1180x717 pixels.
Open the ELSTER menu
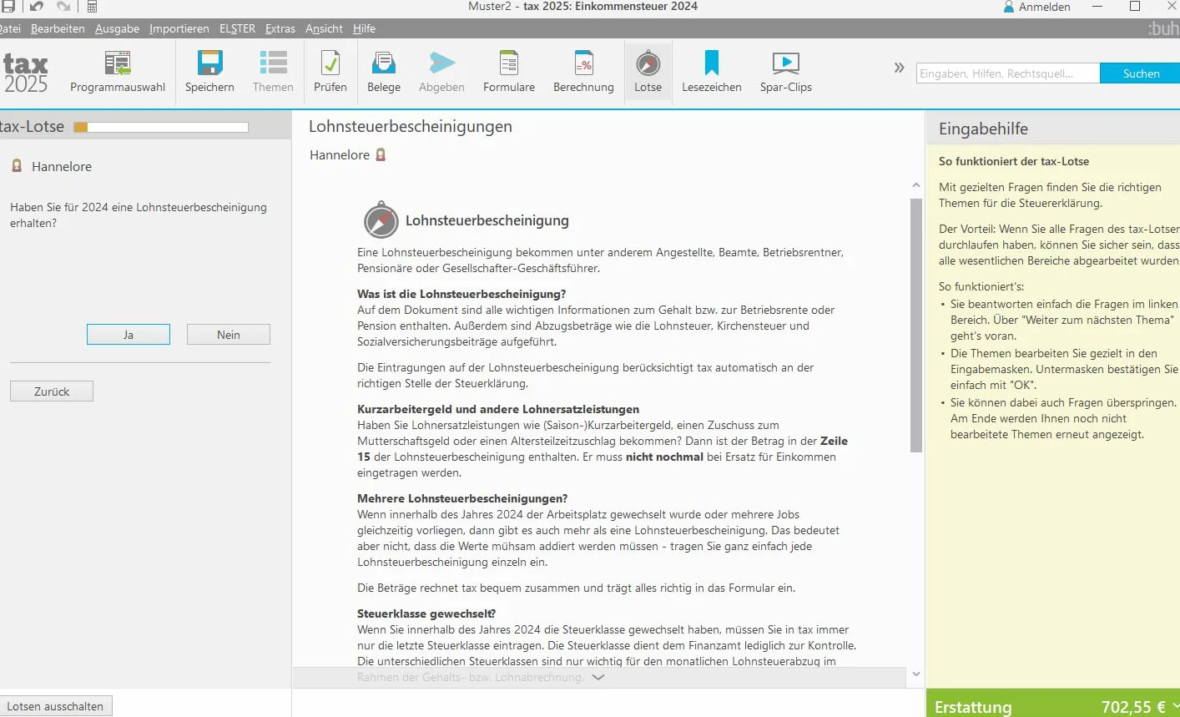click(237, 28)
